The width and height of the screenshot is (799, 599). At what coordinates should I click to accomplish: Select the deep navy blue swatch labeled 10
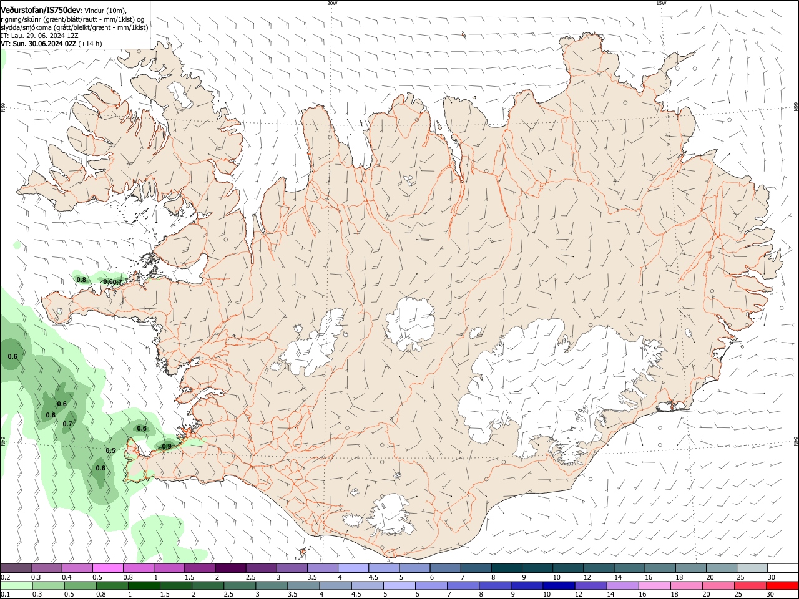558,585
